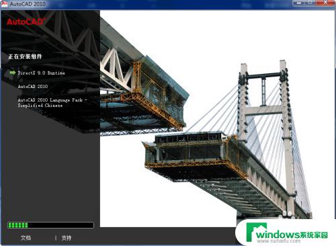Click the red AutoCAD logo in the sidebar

[x=26, y=22]
